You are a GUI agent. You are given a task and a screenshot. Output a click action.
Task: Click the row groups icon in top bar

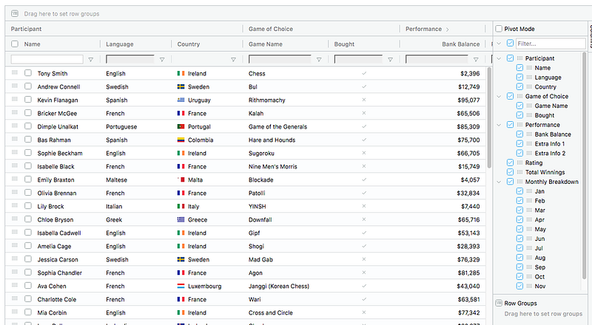(15, 14)
